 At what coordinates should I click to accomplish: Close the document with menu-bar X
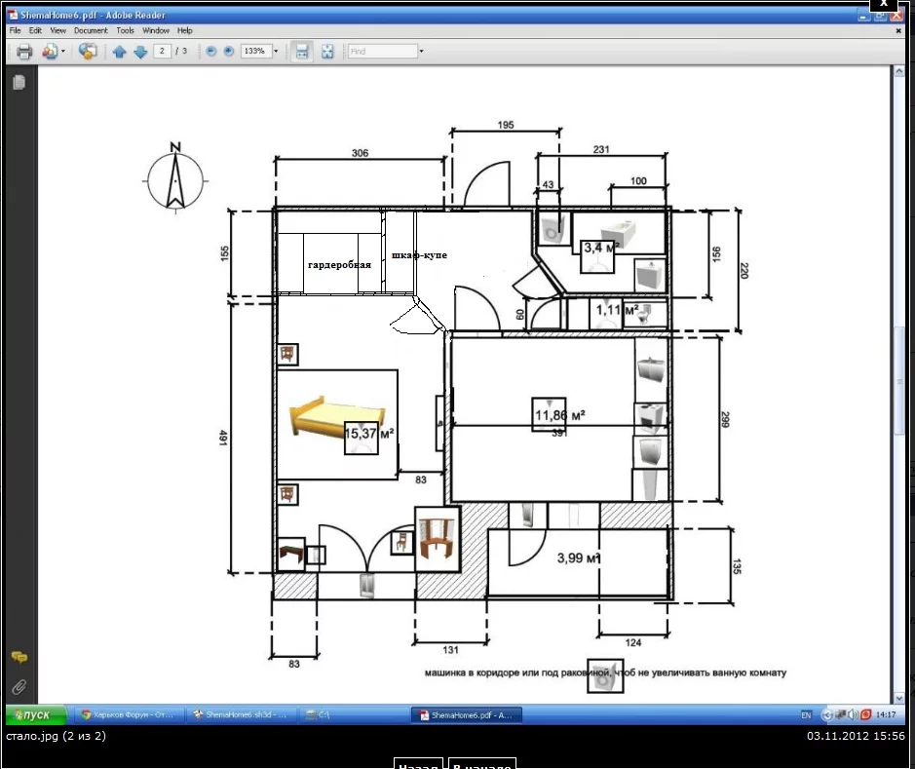pos(898,31)
